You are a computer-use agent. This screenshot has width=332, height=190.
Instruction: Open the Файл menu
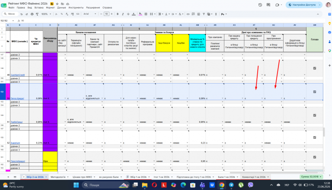pos(11,8)
